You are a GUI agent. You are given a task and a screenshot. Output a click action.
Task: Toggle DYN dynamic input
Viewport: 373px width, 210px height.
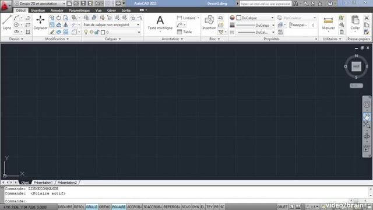(196, 207)
